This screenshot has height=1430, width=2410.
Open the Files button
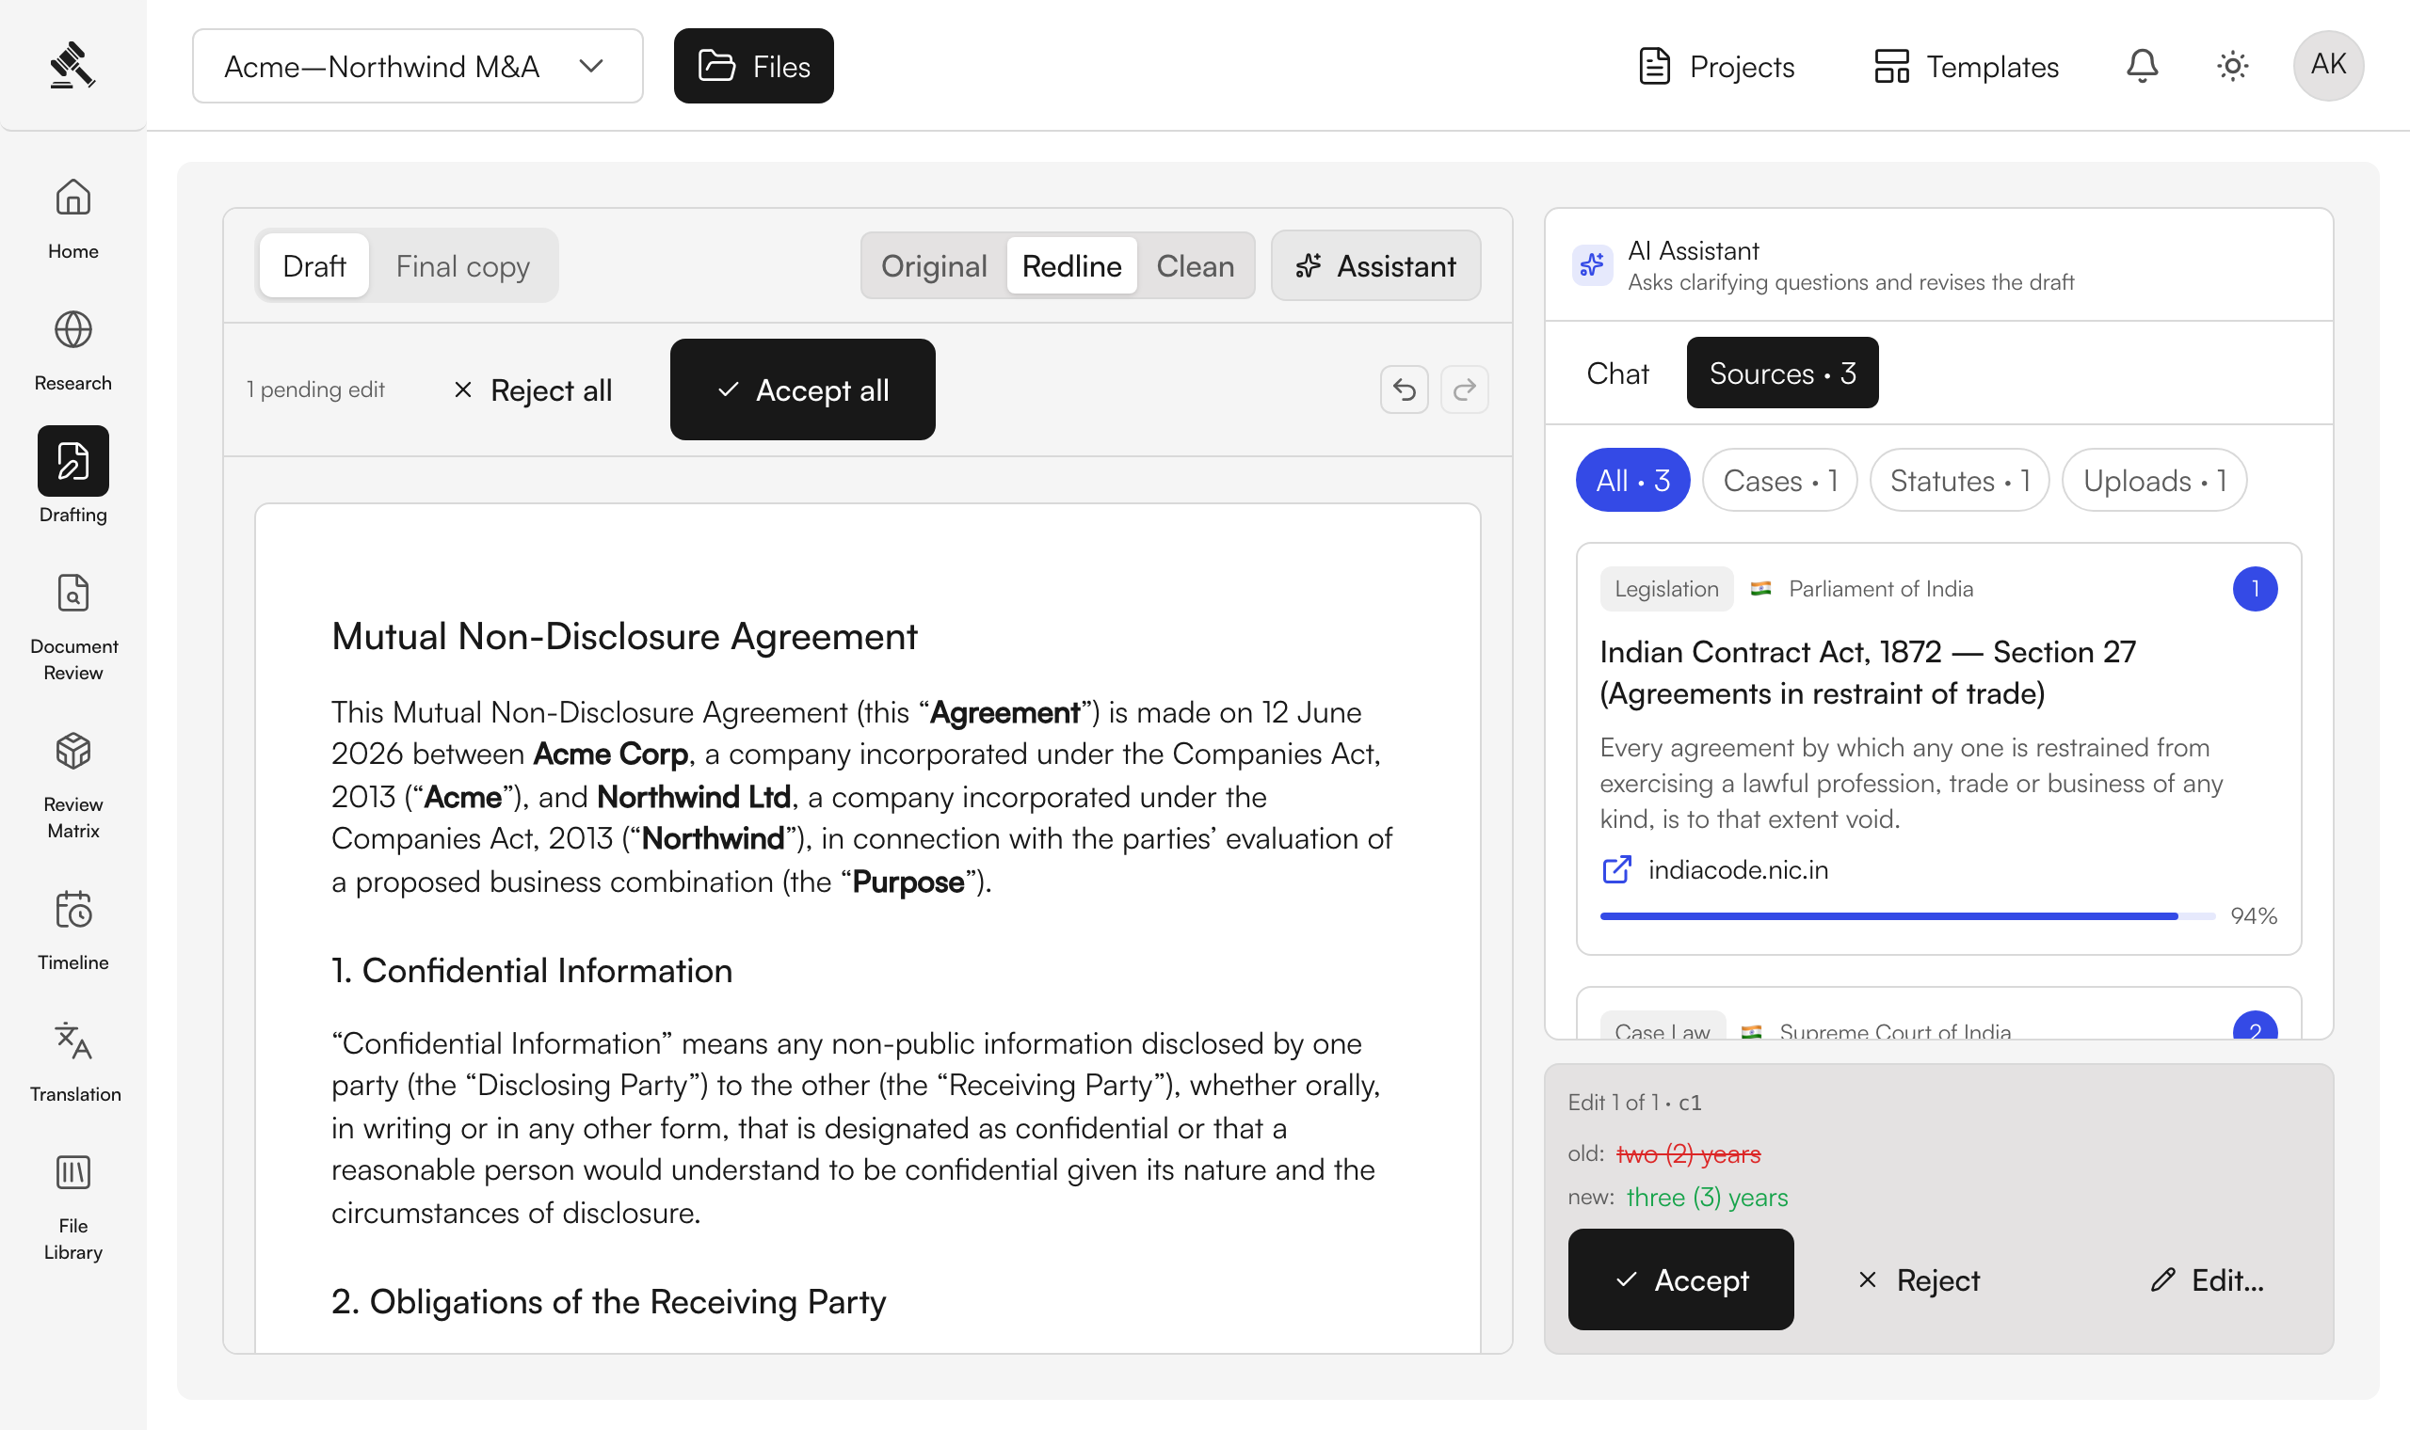tap(754, 66)
